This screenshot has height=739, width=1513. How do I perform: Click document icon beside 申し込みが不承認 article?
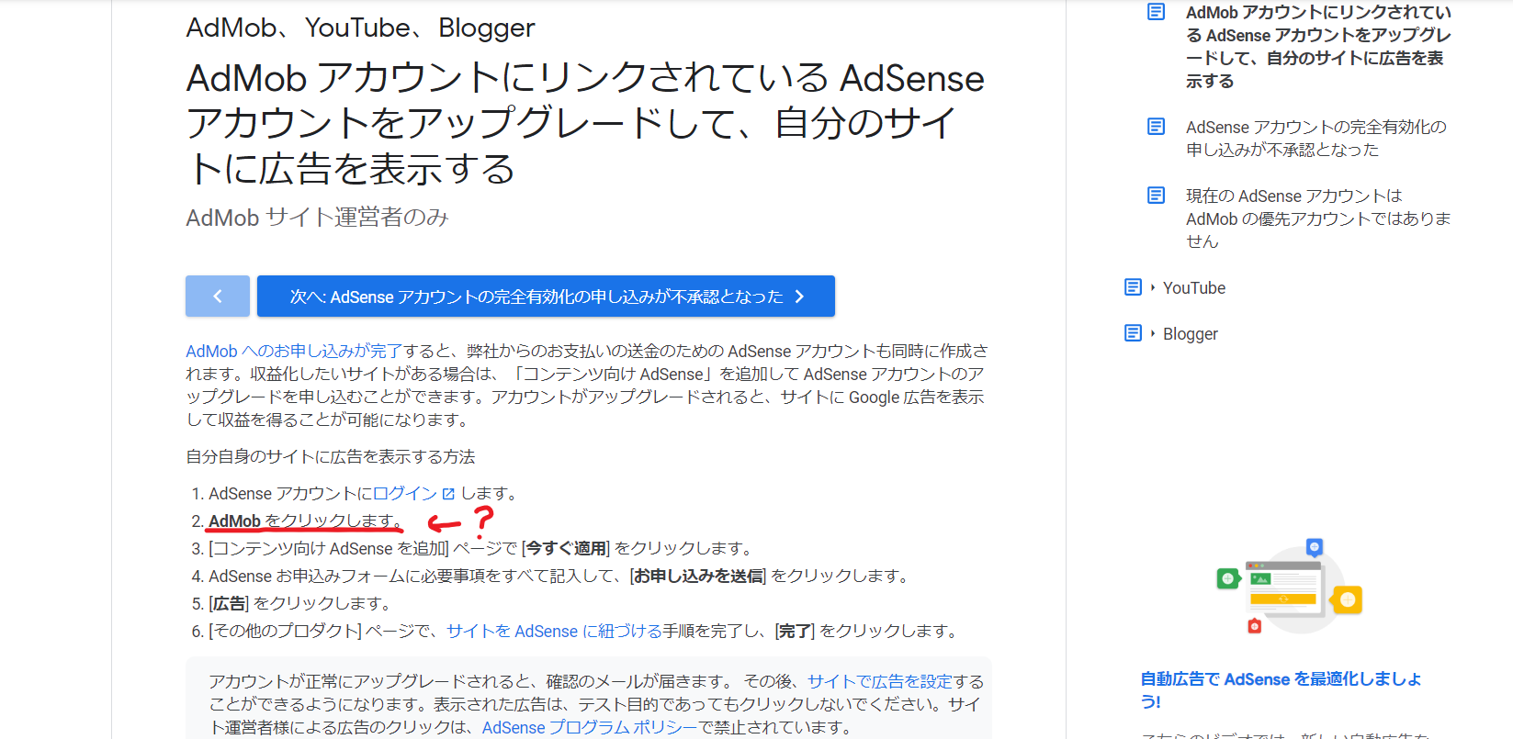click(1157, 127)
